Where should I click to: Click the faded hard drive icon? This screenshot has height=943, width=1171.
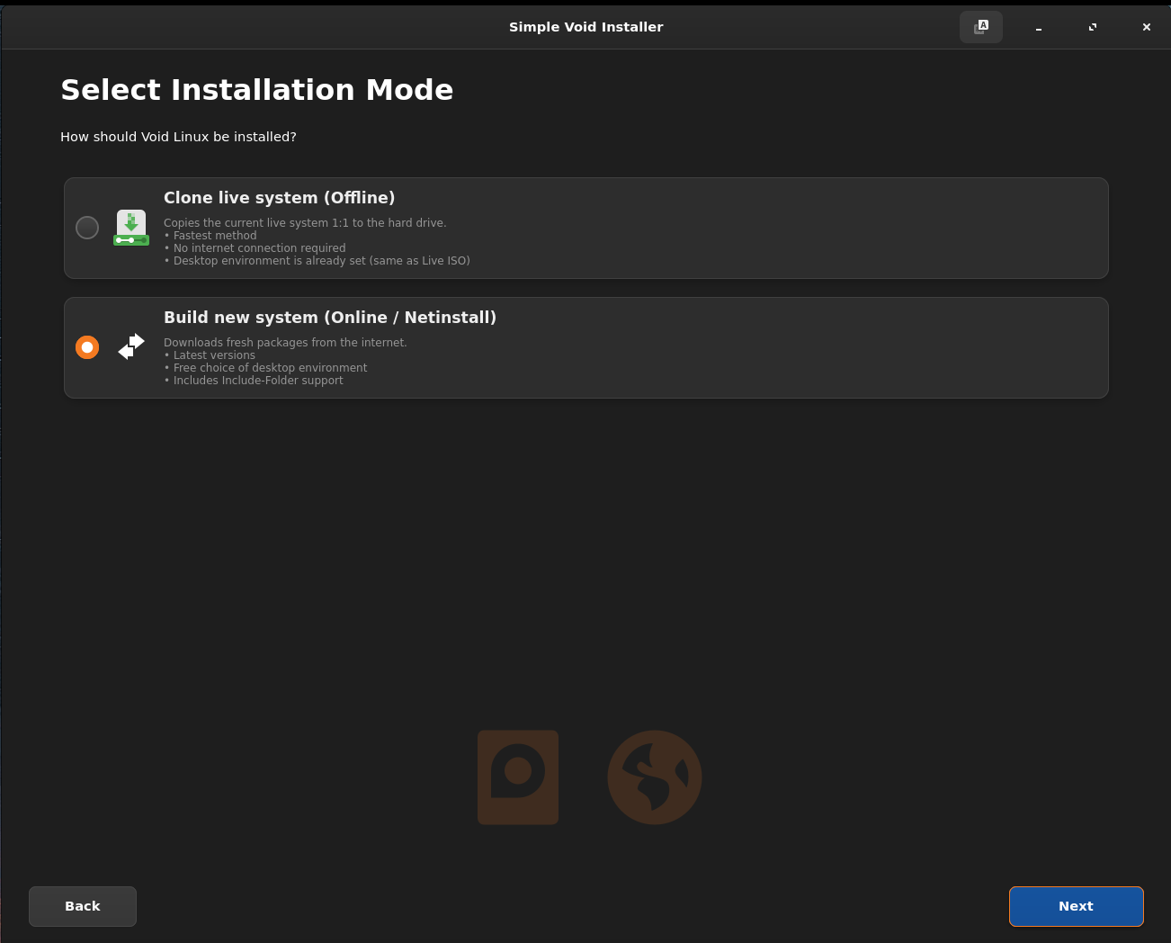pos(518,777)
